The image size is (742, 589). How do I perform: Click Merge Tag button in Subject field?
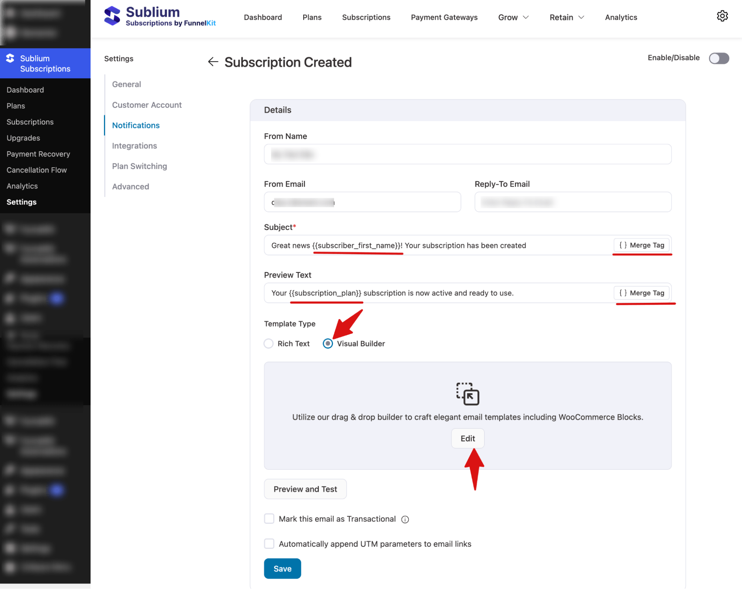[641, 245]
